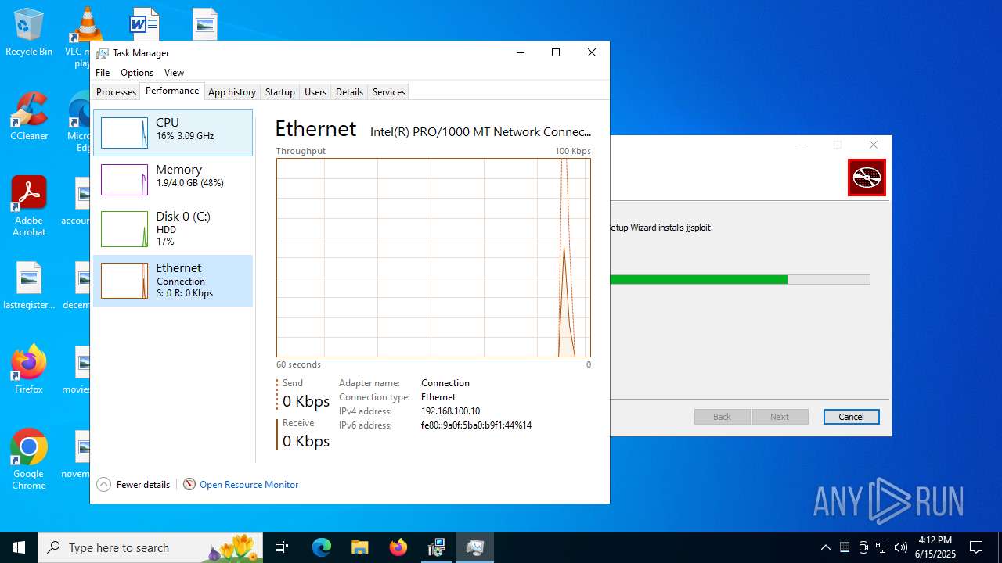The height and width of the screenshot is (563, 1002).
Task: Collapse Task Manager with Fewer details
Action: point(133,484)
